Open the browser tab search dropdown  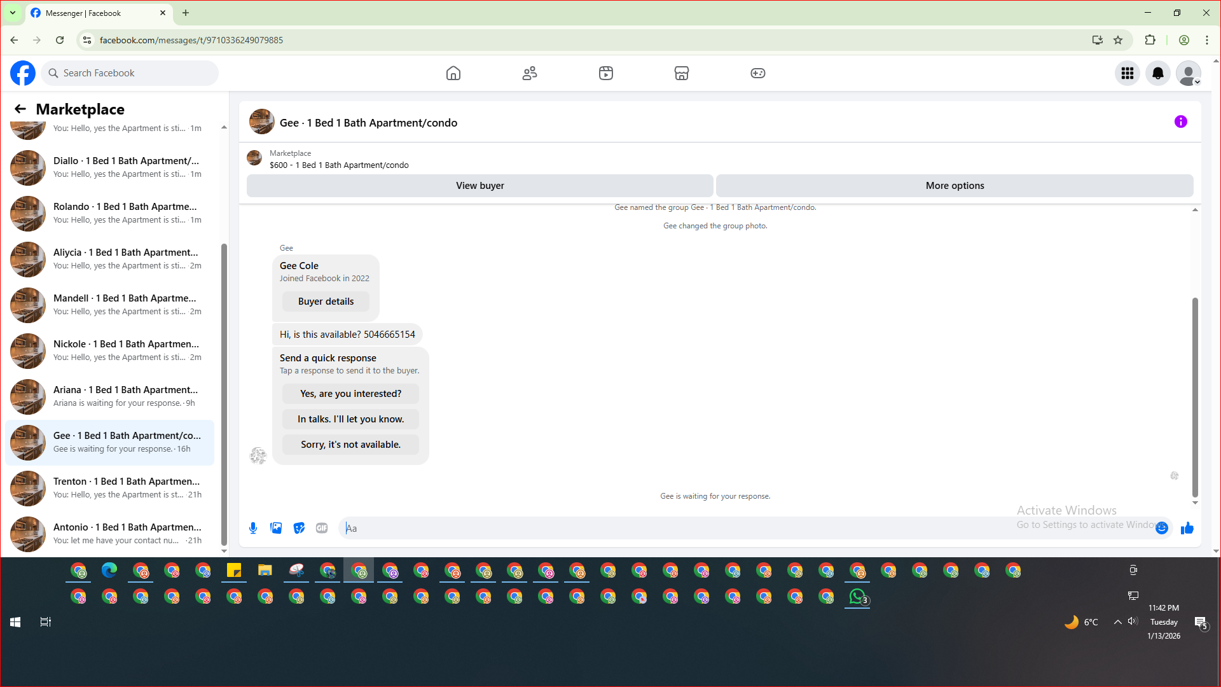click(x=12, y=13)
